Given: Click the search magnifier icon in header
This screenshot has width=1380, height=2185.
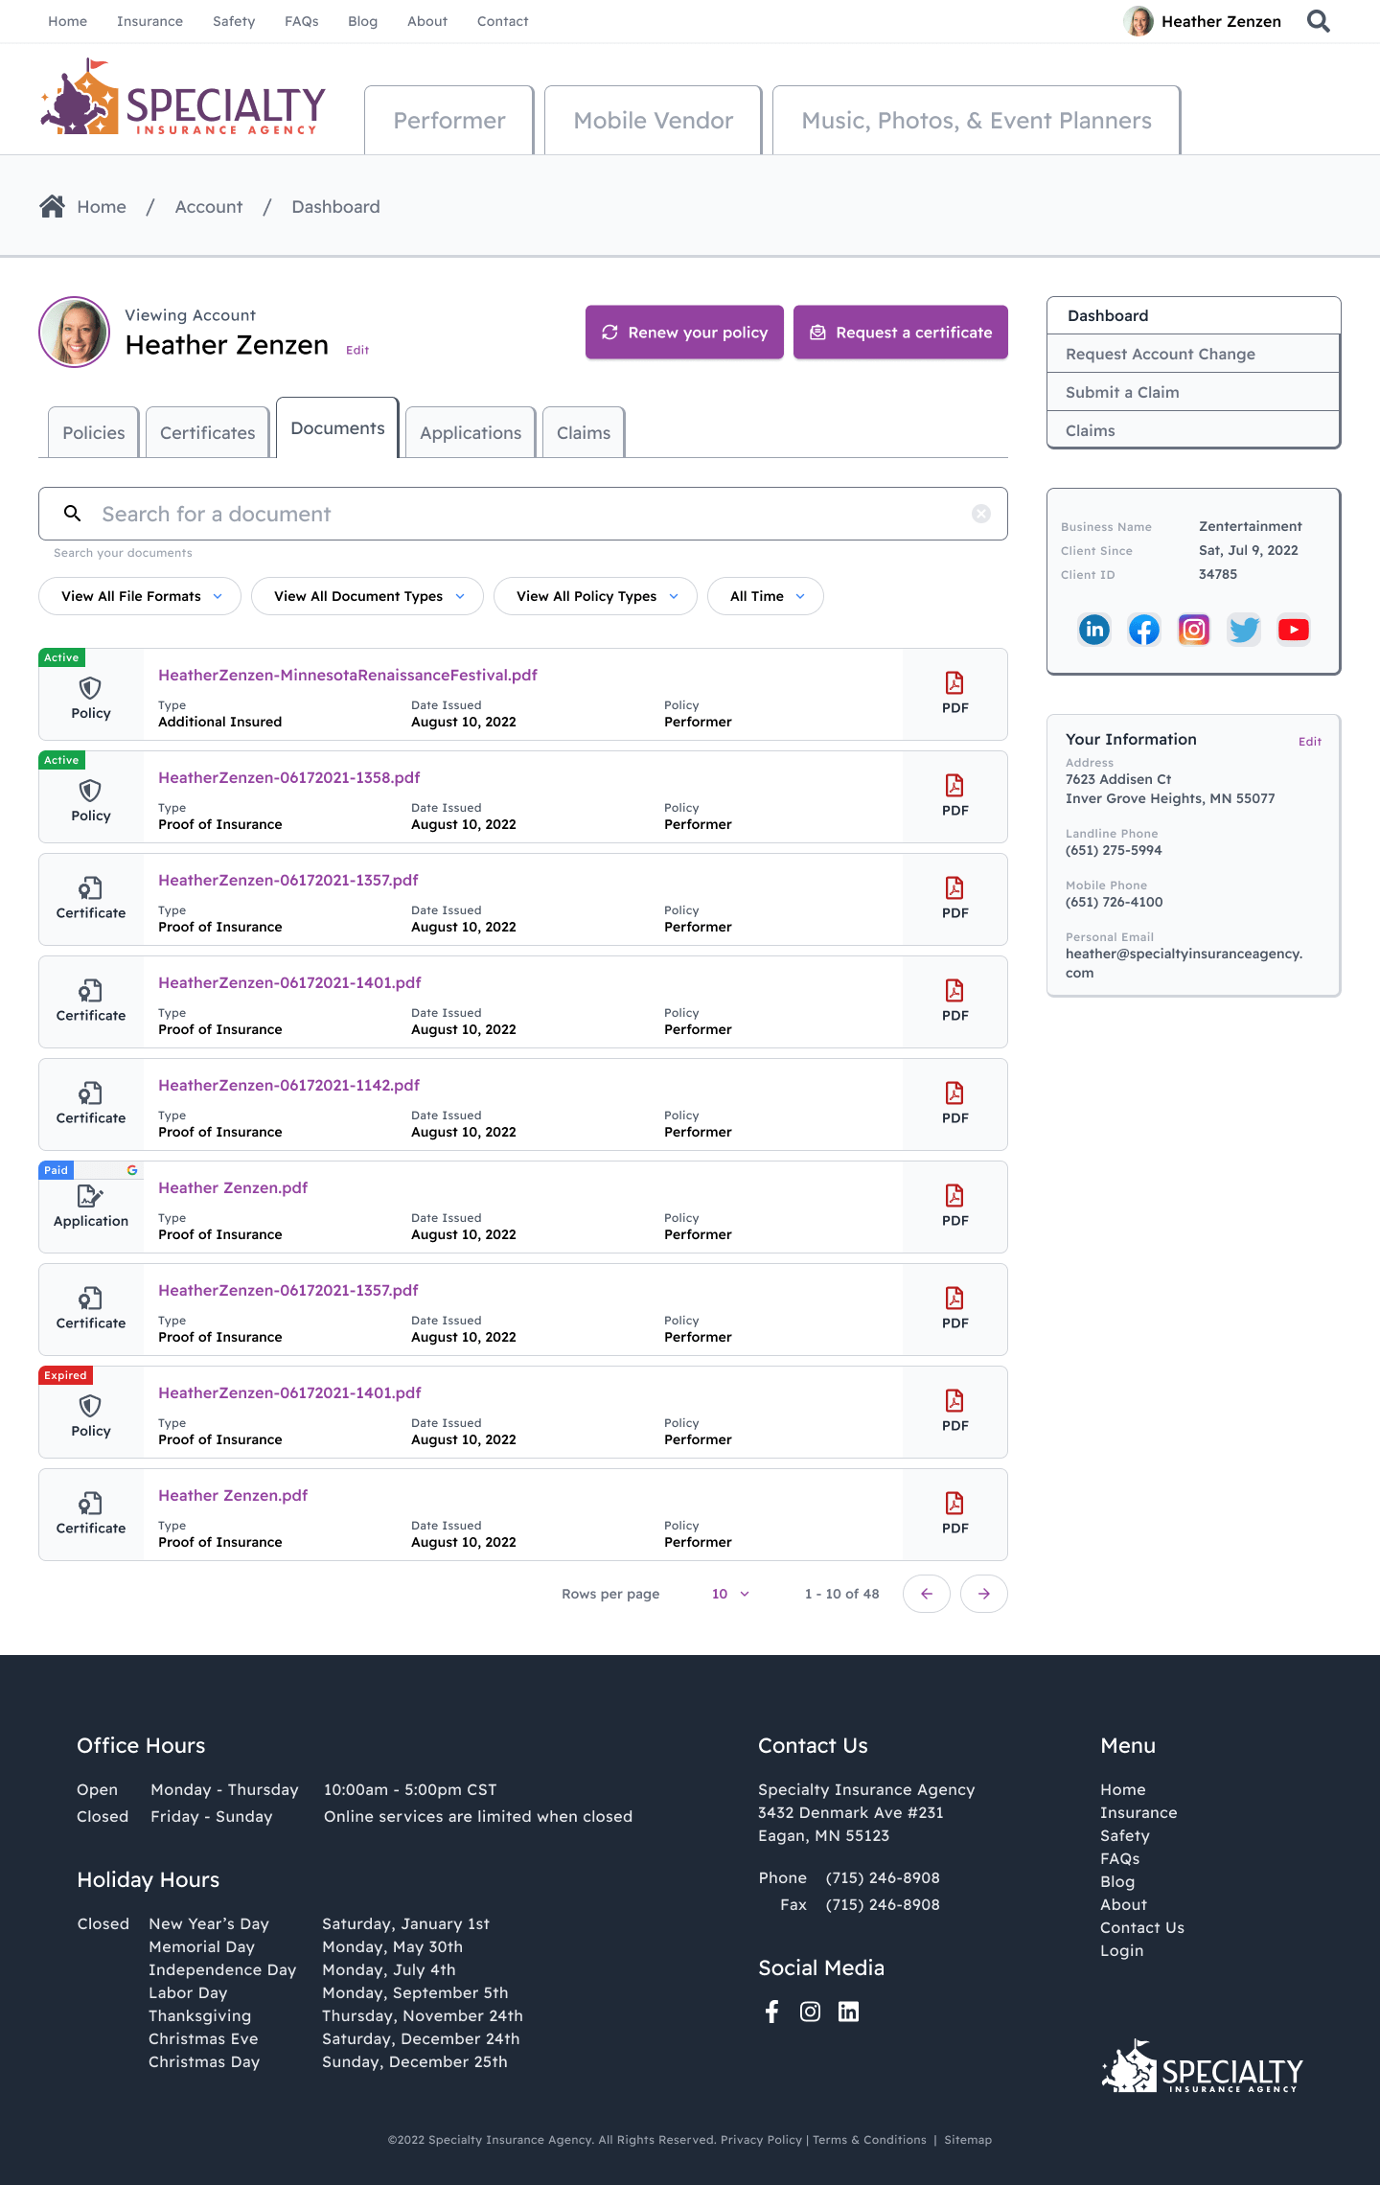Looking at the screenshot, I should click(x=1319, y=21).
